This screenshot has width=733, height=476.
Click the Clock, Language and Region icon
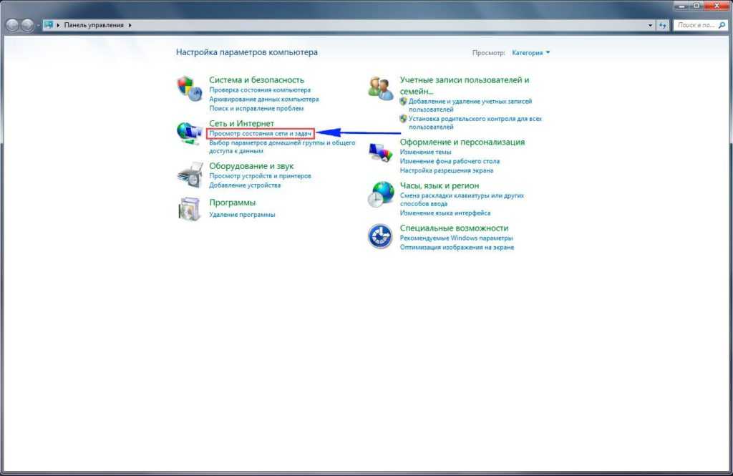(x=379, y=194)
